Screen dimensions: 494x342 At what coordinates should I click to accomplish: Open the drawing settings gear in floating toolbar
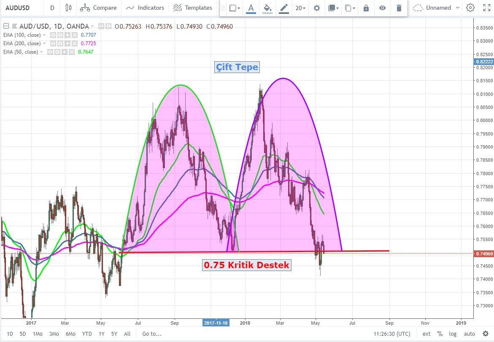click(x=316, y=8)
